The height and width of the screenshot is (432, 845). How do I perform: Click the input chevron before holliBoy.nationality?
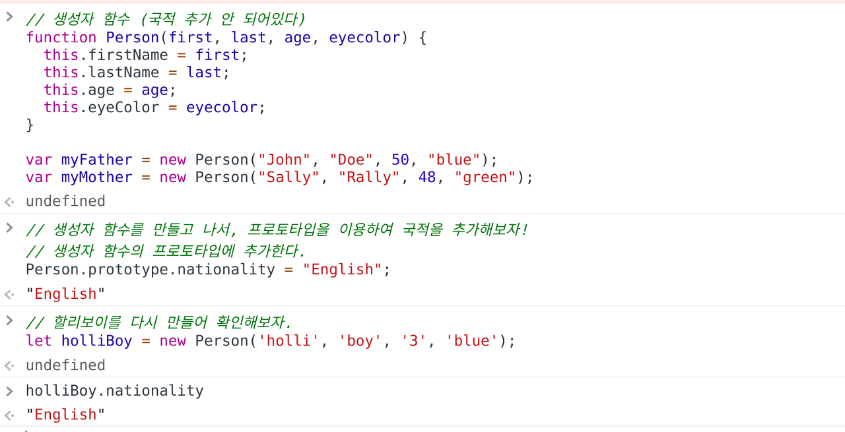pos(9,391)
